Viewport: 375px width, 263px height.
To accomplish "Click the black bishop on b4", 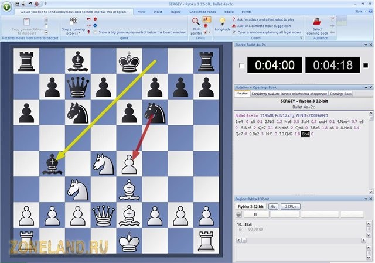I will point(52,164).
